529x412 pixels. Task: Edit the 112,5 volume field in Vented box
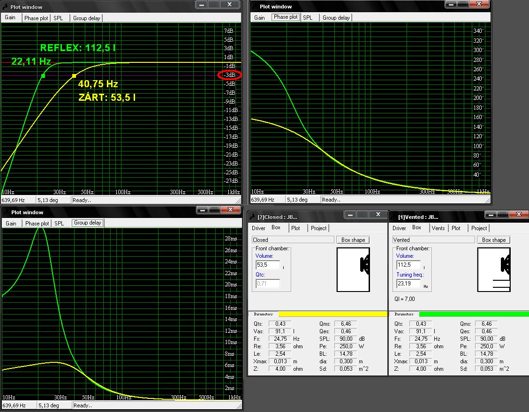tap(408, 265)
